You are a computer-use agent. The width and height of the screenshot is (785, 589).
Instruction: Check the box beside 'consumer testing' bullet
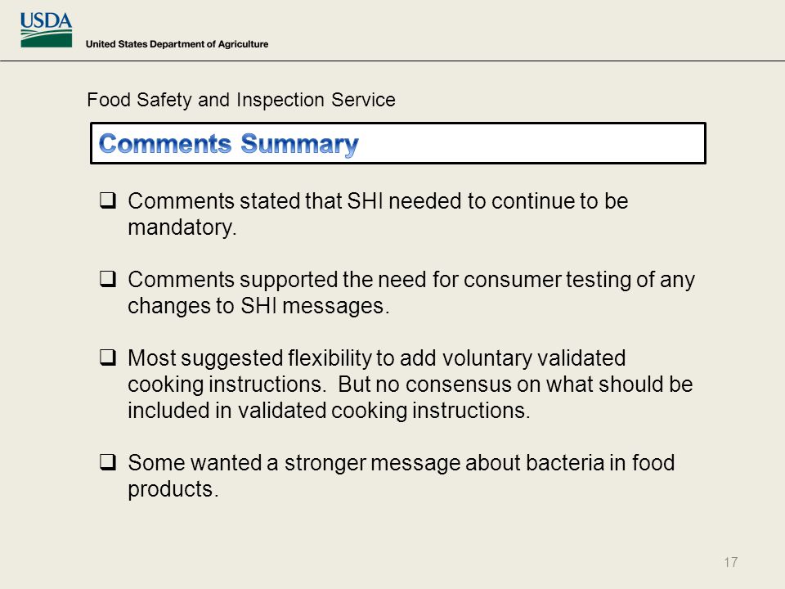pos(108,279)
